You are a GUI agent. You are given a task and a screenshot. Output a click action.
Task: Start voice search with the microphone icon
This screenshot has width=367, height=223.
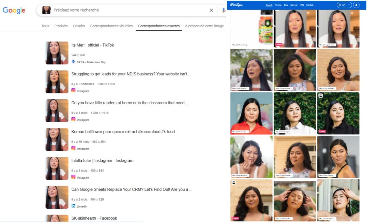[224, 10]
